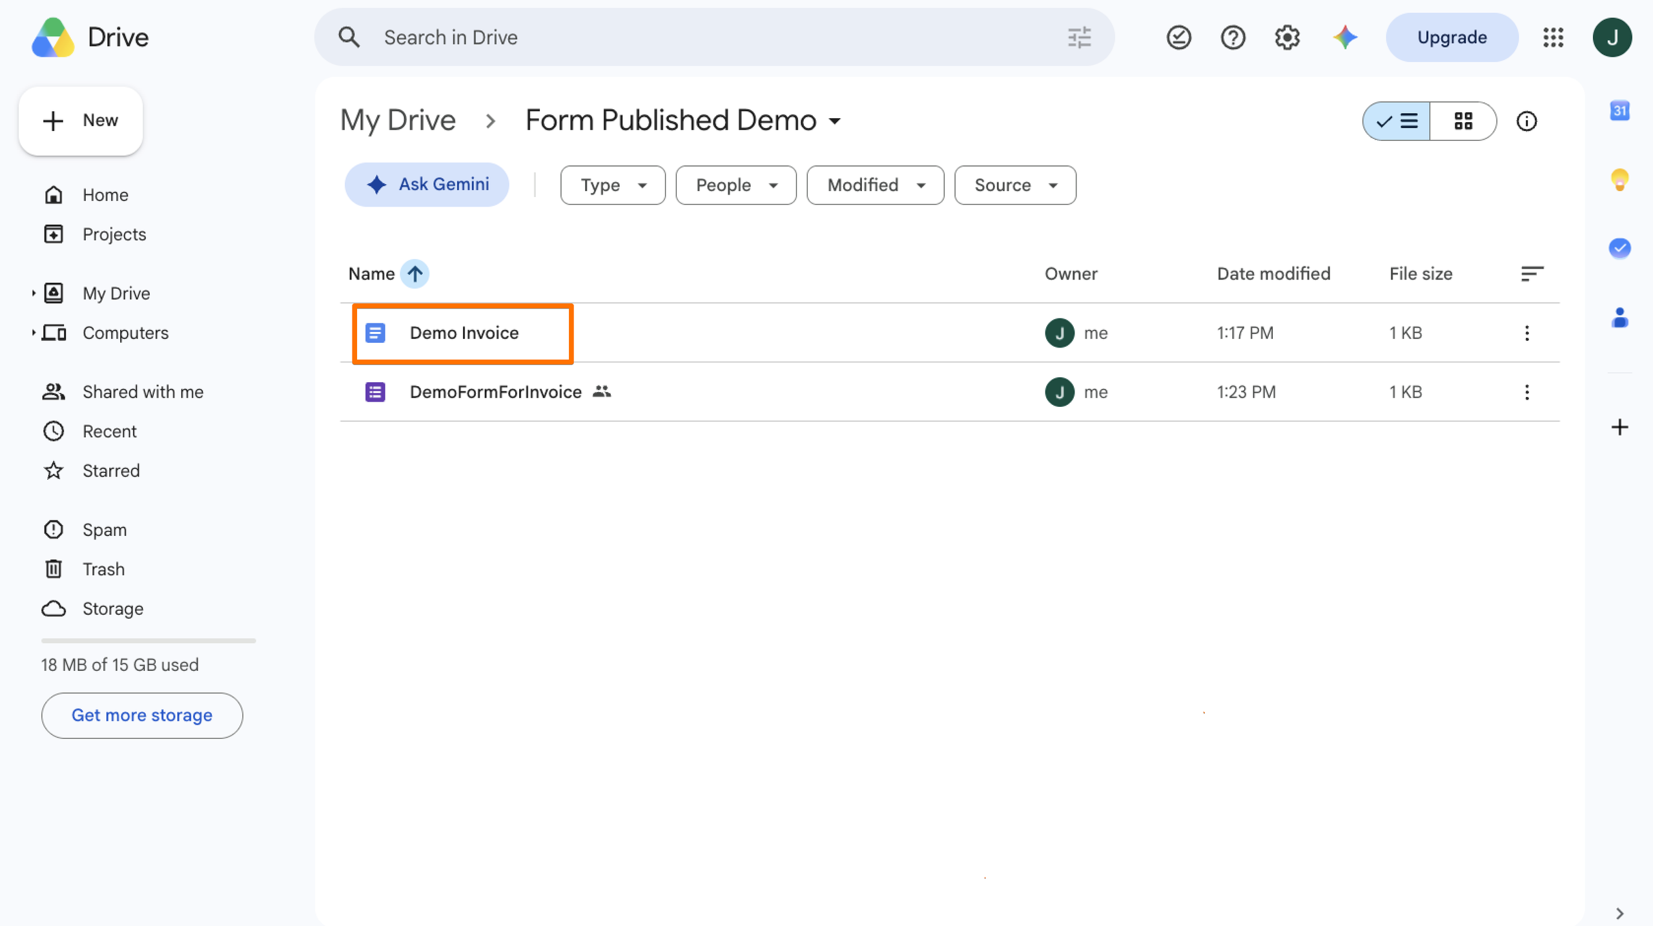Click the Ask Gemini button
This screenshot has height=926, width=1653.
(427, 185)
